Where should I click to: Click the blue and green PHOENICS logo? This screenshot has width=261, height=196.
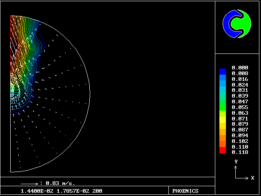tap(237, 24)
